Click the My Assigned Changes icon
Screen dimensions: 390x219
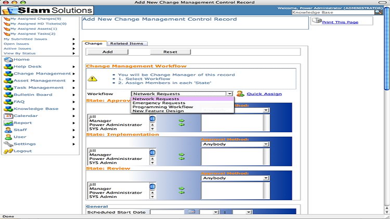click(x=7, y=19)
